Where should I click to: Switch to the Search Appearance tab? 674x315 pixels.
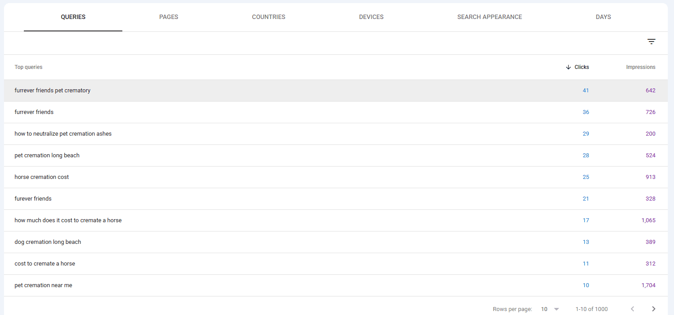489,17
